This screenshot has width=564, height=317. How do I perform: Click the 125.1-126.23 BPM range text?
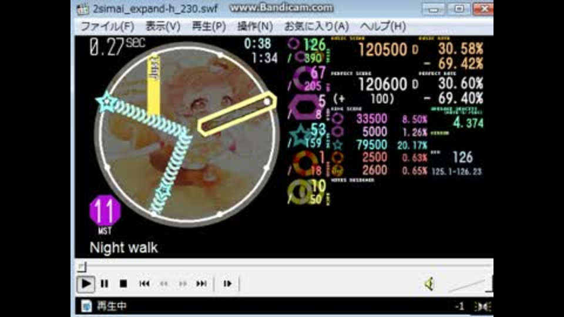456,172
